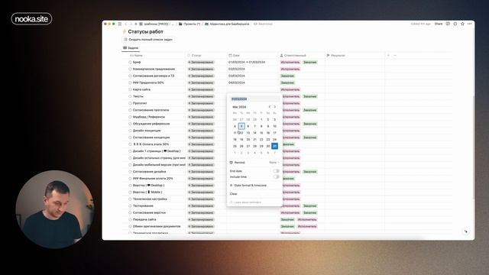
Task: Click the Share button
Action: point(439,24)
